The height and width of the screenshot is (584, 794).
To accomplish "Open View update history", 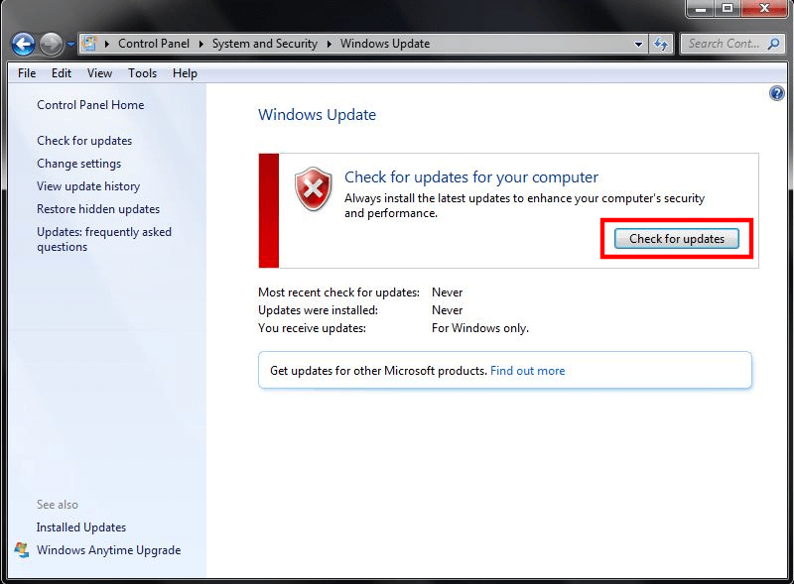I will click(88, 186).
